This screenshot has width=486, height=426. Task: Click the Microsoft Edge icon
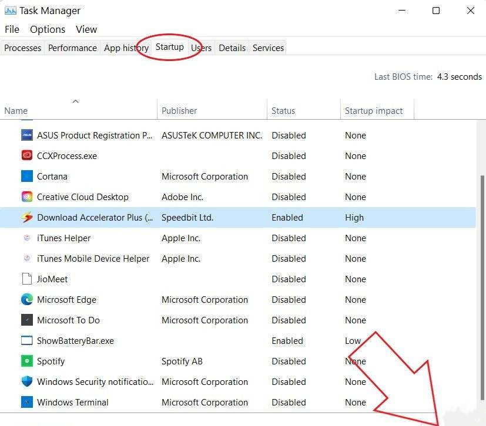tap(27, 300)
